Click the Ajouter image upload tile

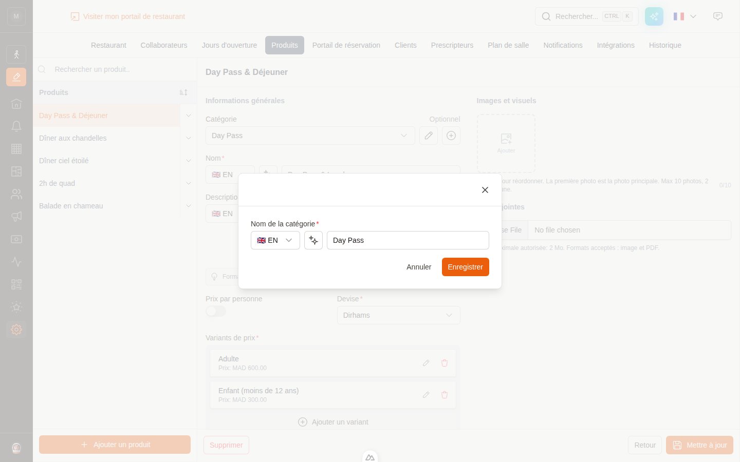[506, 143]
